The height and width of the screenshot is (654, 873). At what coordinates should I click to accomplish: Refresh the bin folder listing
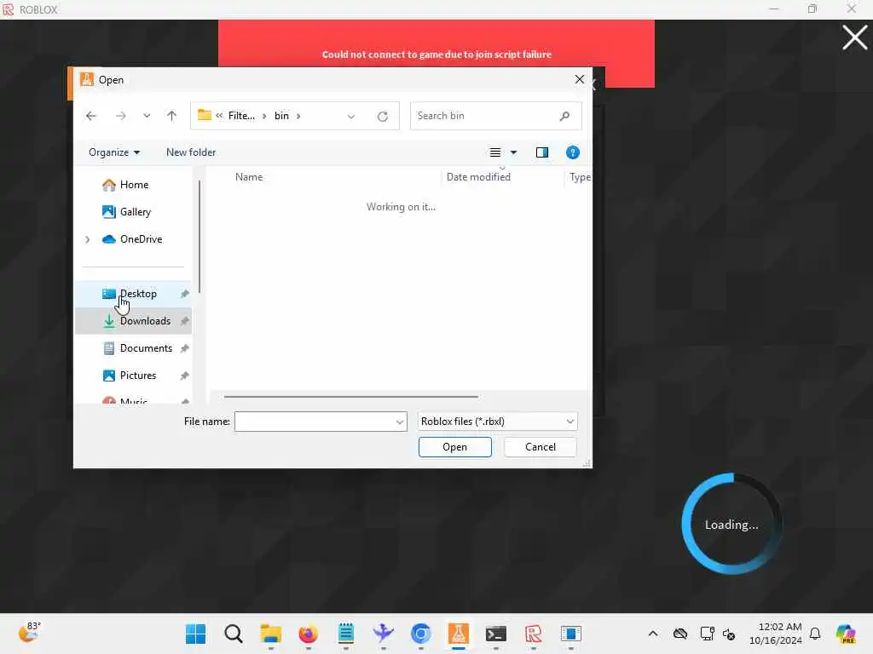[383, 116]
